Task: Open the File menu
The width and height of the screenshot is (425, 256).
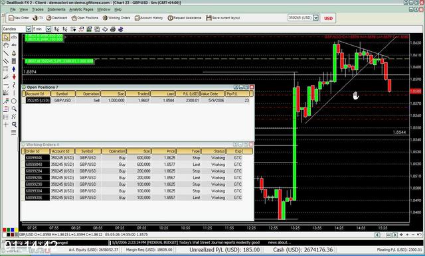Action: [x=13, y=9]
